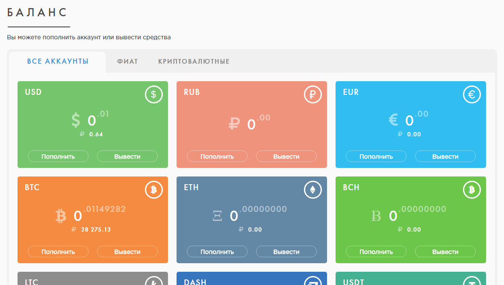Click the Xi symbol on ETH card
This screenshot has height=285, width=504.
(x=217, y=216)
